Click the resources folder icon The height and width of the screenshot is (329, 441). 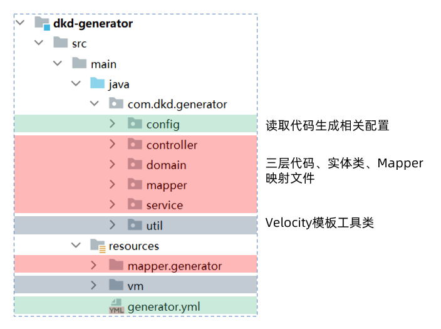[x=97, y=246]
